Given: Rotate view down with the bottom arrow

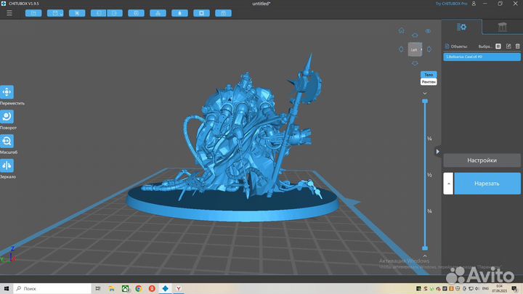Looking at the screenshot, I should click(x=415, y=63).
